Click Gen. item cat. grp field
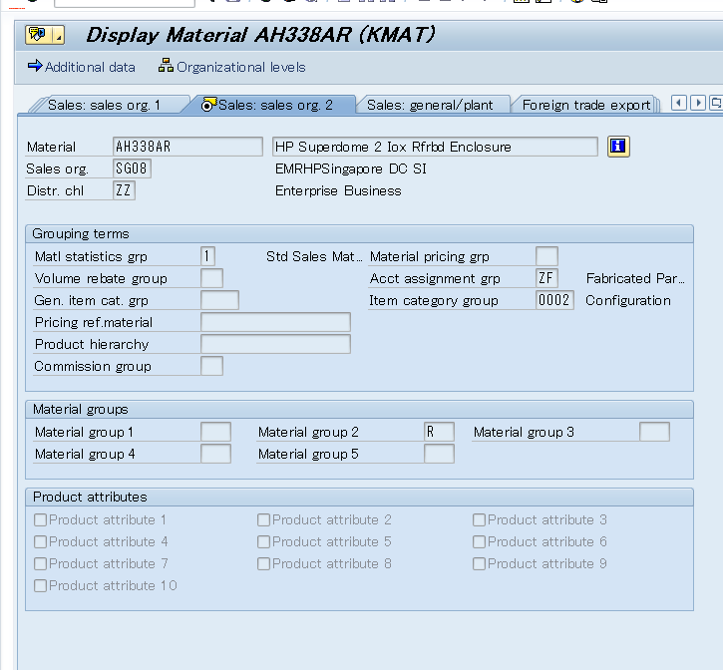723x670 pixels. tap(220, 300)
